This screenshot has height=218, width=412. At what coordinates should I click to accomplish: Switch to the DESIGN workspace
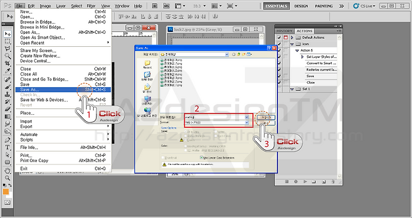pos(301,6)
